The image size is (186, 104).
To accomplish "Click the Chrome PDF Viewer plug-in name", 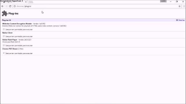I will pos(10,49).
